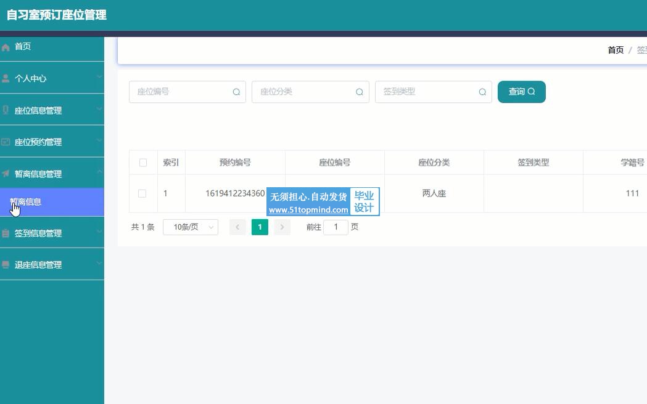This screenshot has width=647, height=404.
Task: Click the icon beside 暂离信息管理
Action: click(6, 174)
